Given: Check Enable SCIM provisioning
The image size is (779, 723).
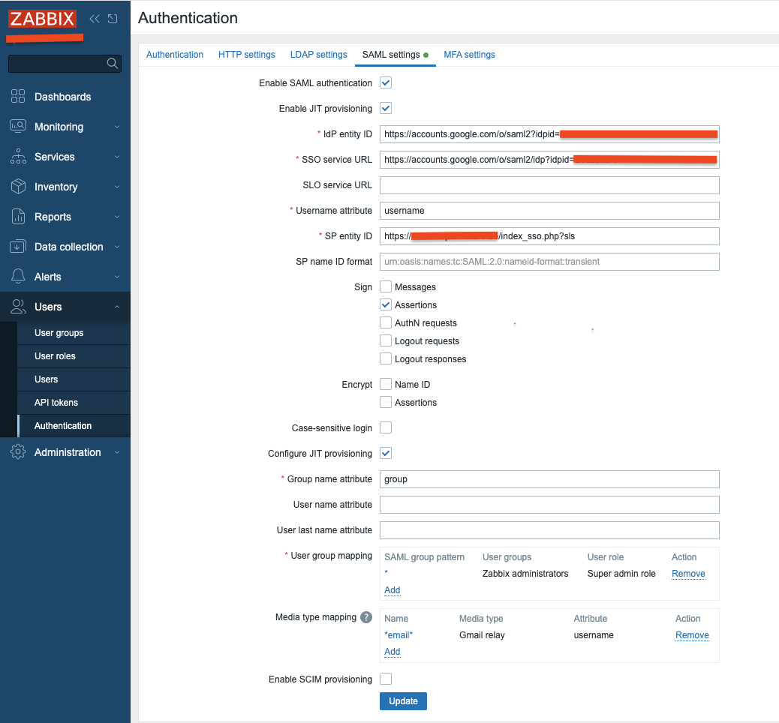Looking at the screenshot, I should (x=385, y=678).
